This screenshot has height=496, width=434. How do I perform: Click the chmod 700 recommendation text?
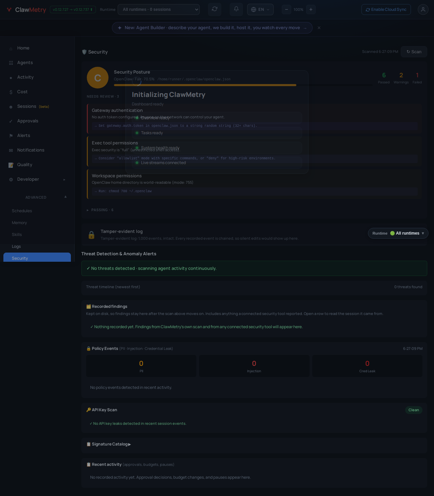[x=123, y=191]
